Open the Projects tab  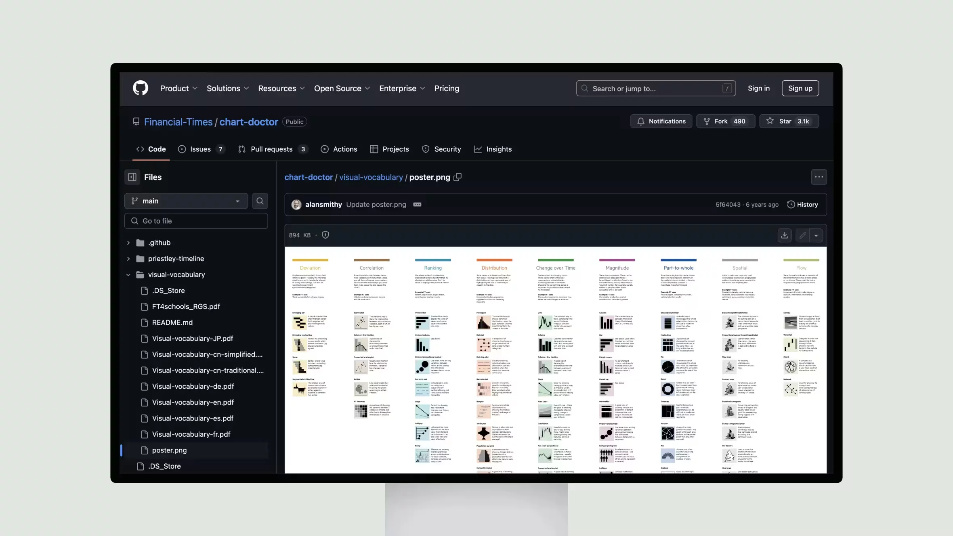389,149
